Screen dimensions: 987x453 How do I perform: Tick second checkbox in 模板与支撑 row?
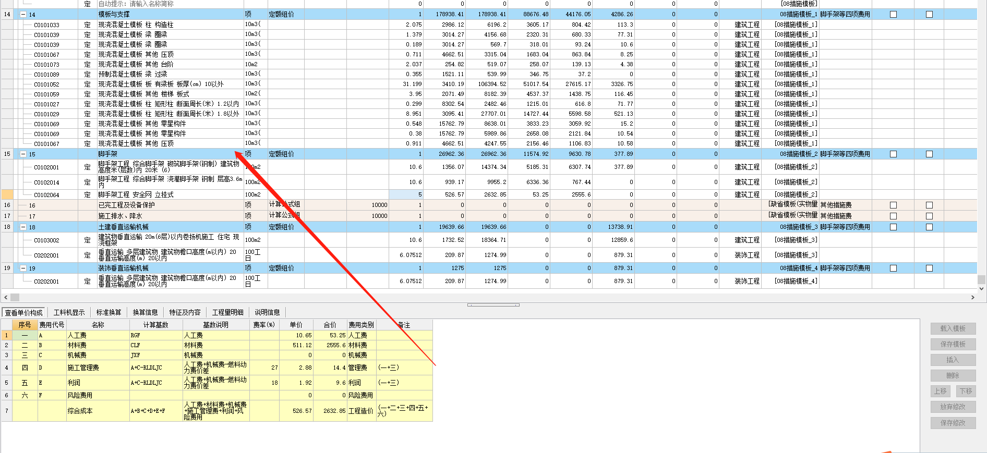(929, 15)
